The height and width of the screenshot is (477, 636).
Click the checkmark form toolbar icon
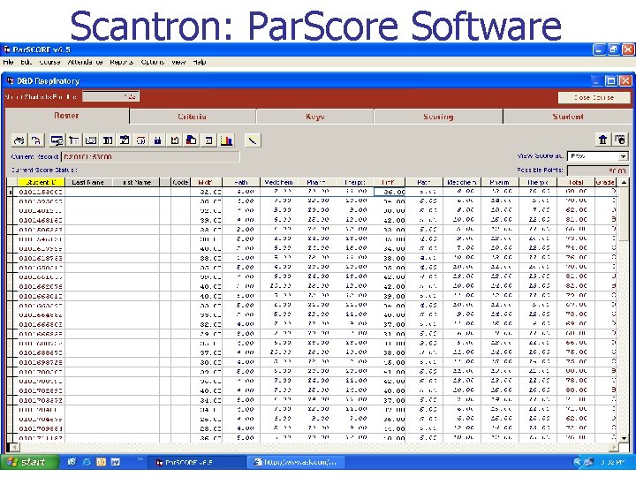[125, 140]
